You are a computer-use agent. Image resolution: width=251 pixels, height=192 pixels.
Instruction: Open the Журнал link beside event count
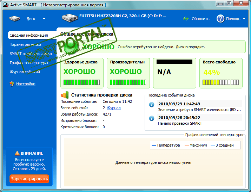click(x=113, y=108)
